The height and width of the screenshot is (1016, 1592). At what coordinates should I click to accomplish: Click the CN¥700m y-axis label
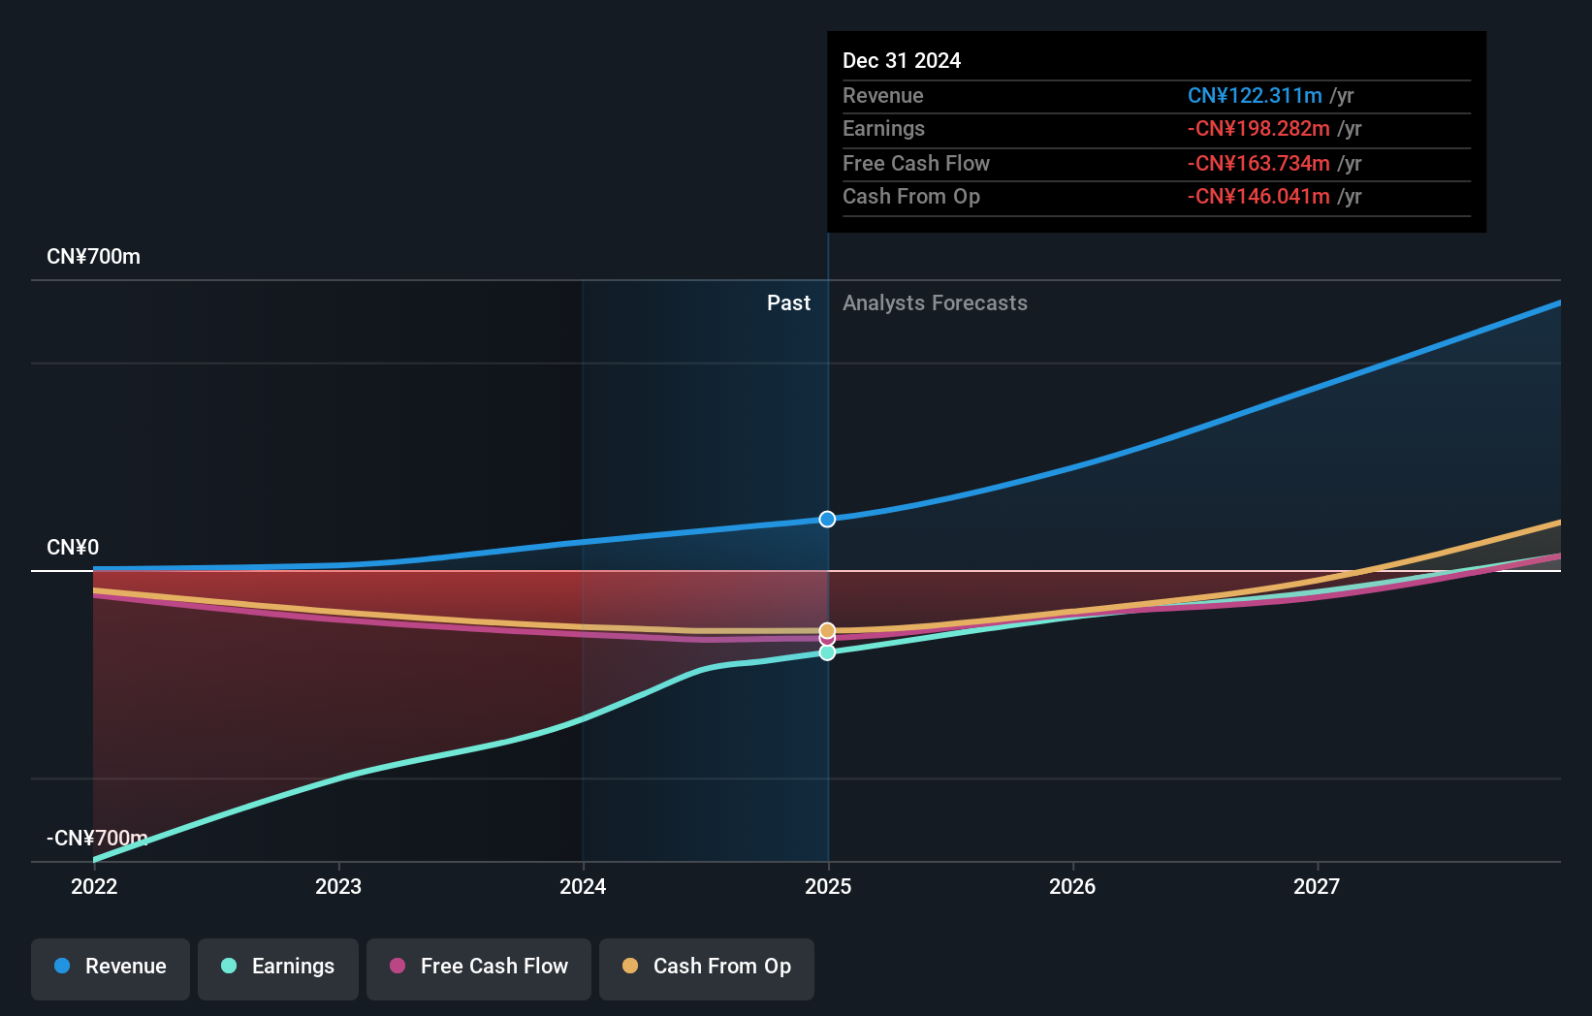point(94,257)
